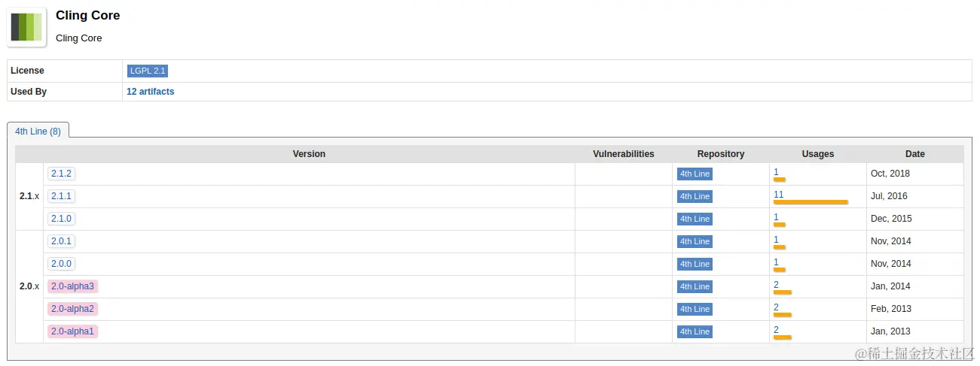
Task: Open usages count for 2.0-alpha3
Action: (x=776, y=285)
